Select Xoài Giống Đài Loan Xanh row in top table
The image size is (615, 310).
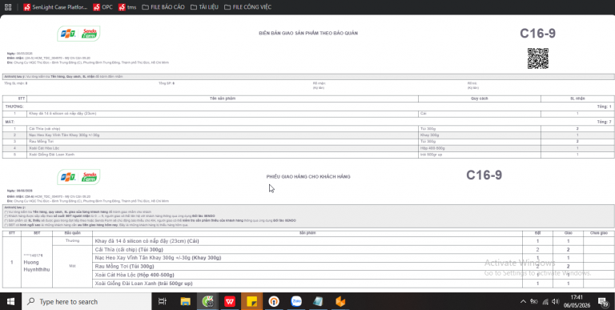click(x=307, y=155)
